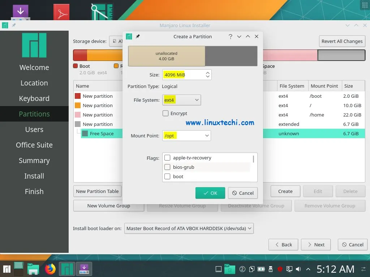Select the Free Space row
The width and height of the screenshot is (370, 277).
pos(101,133)
